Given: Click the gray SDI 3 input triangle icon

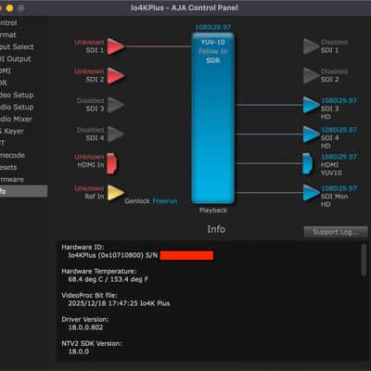Looking at the screenshot, I should 116,105.
